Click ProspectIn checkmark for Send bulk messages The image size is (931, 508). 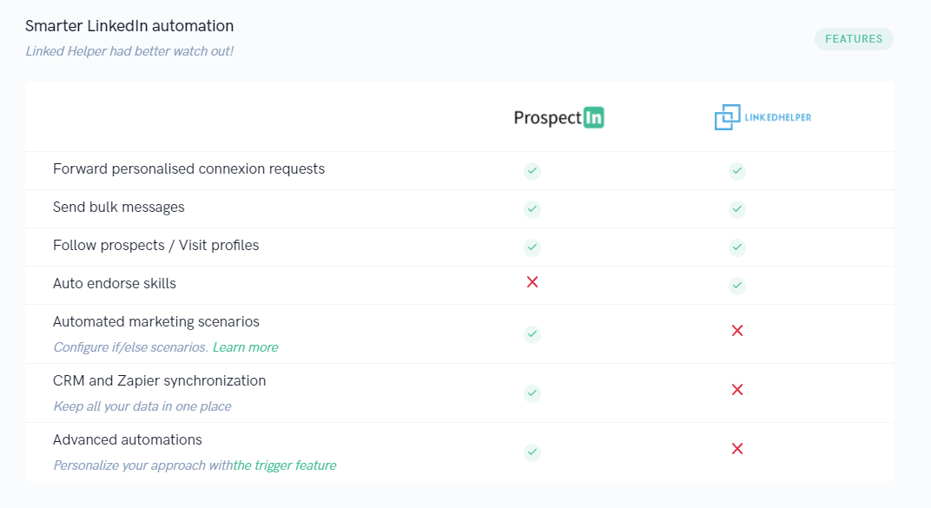(x=532, y=209)
